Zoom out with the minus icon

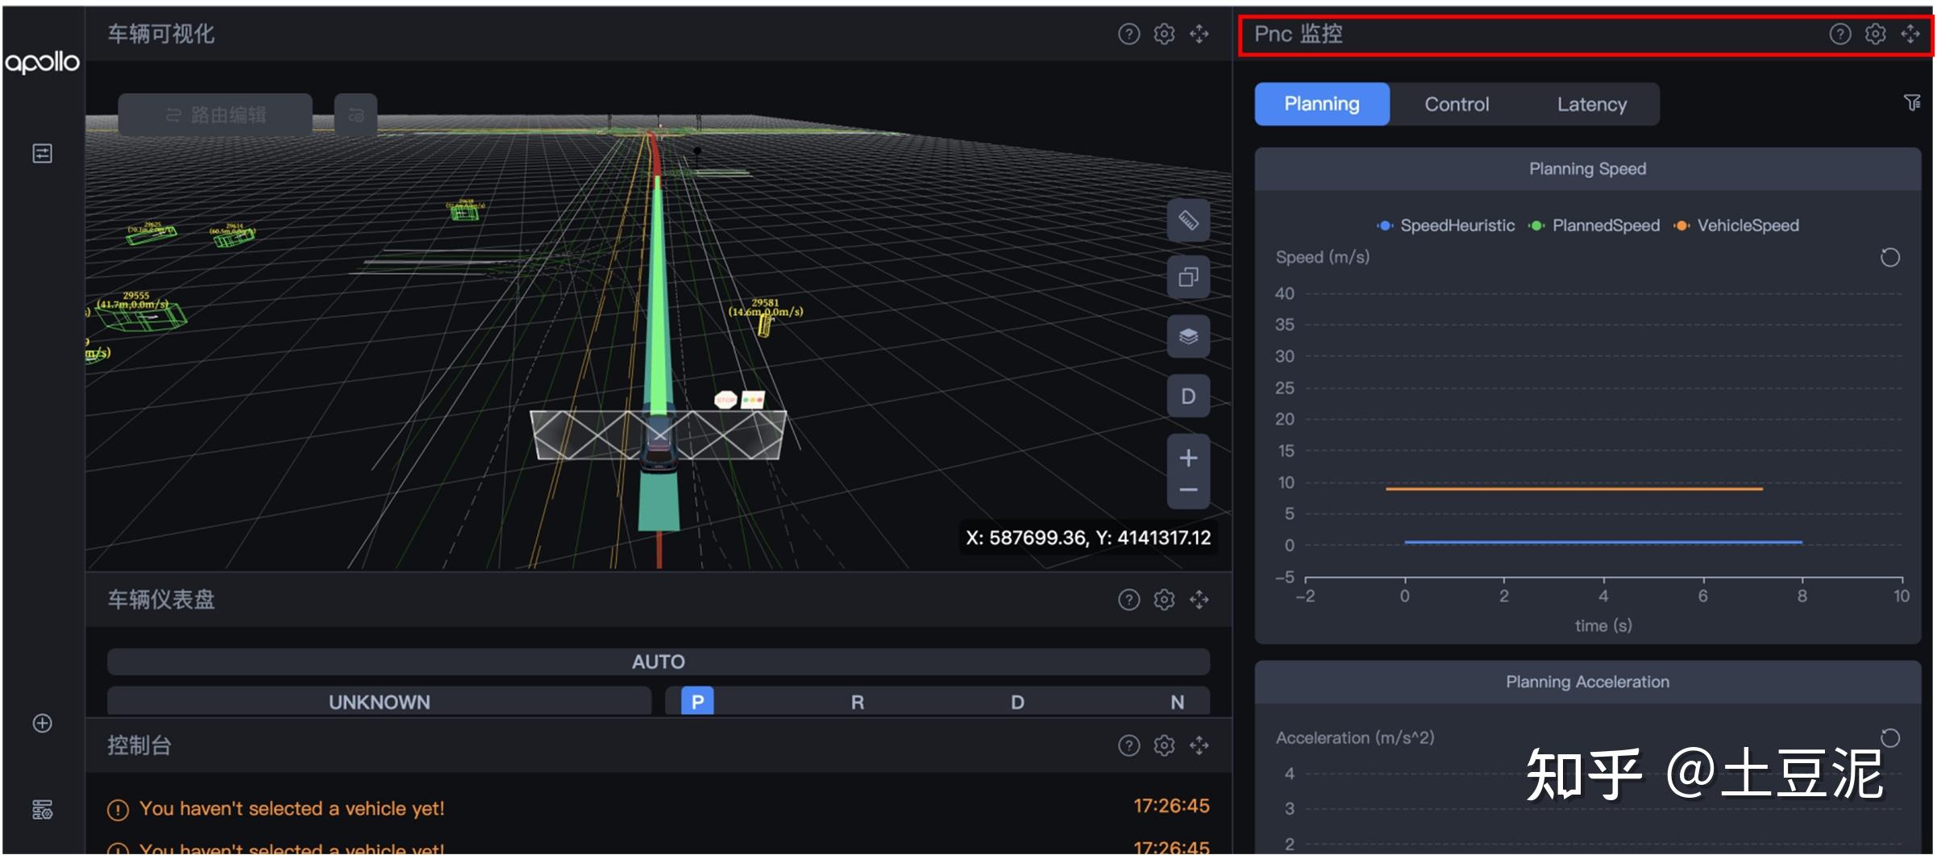pyautogui.click(x=1188, y=490)
